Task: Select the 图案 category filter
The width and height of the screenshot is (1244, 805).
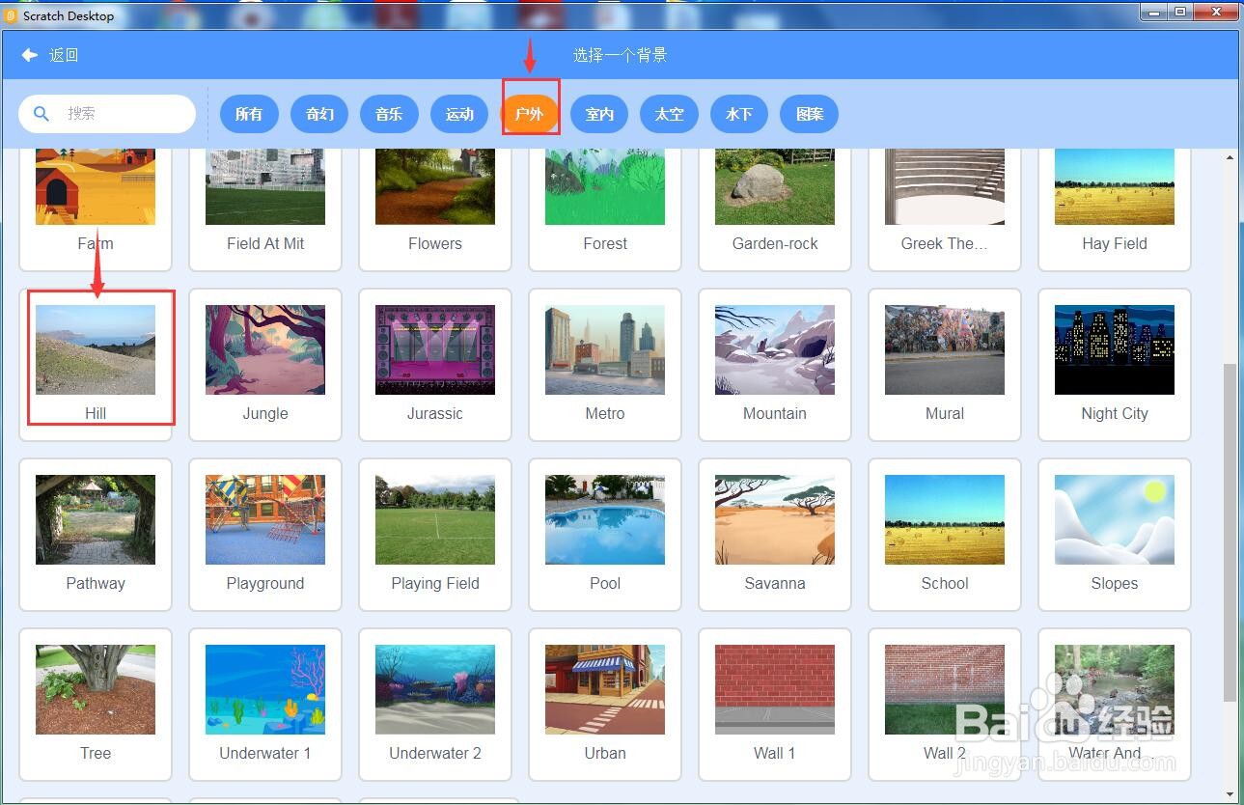Action: click(810, 114)
